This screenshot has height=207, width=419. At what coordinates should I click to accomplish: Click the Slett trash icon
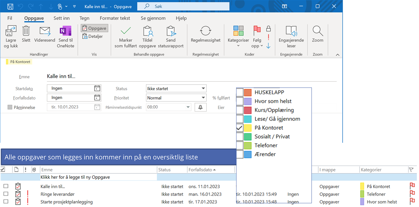coord(26,31)
